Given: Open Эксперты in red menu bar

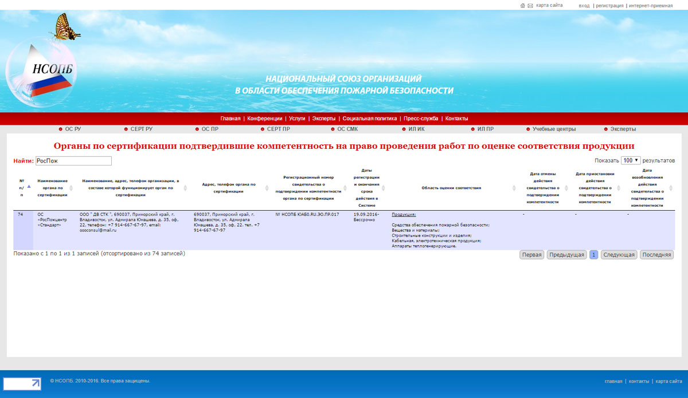Looking at the screenshot, I should [324, 119].
